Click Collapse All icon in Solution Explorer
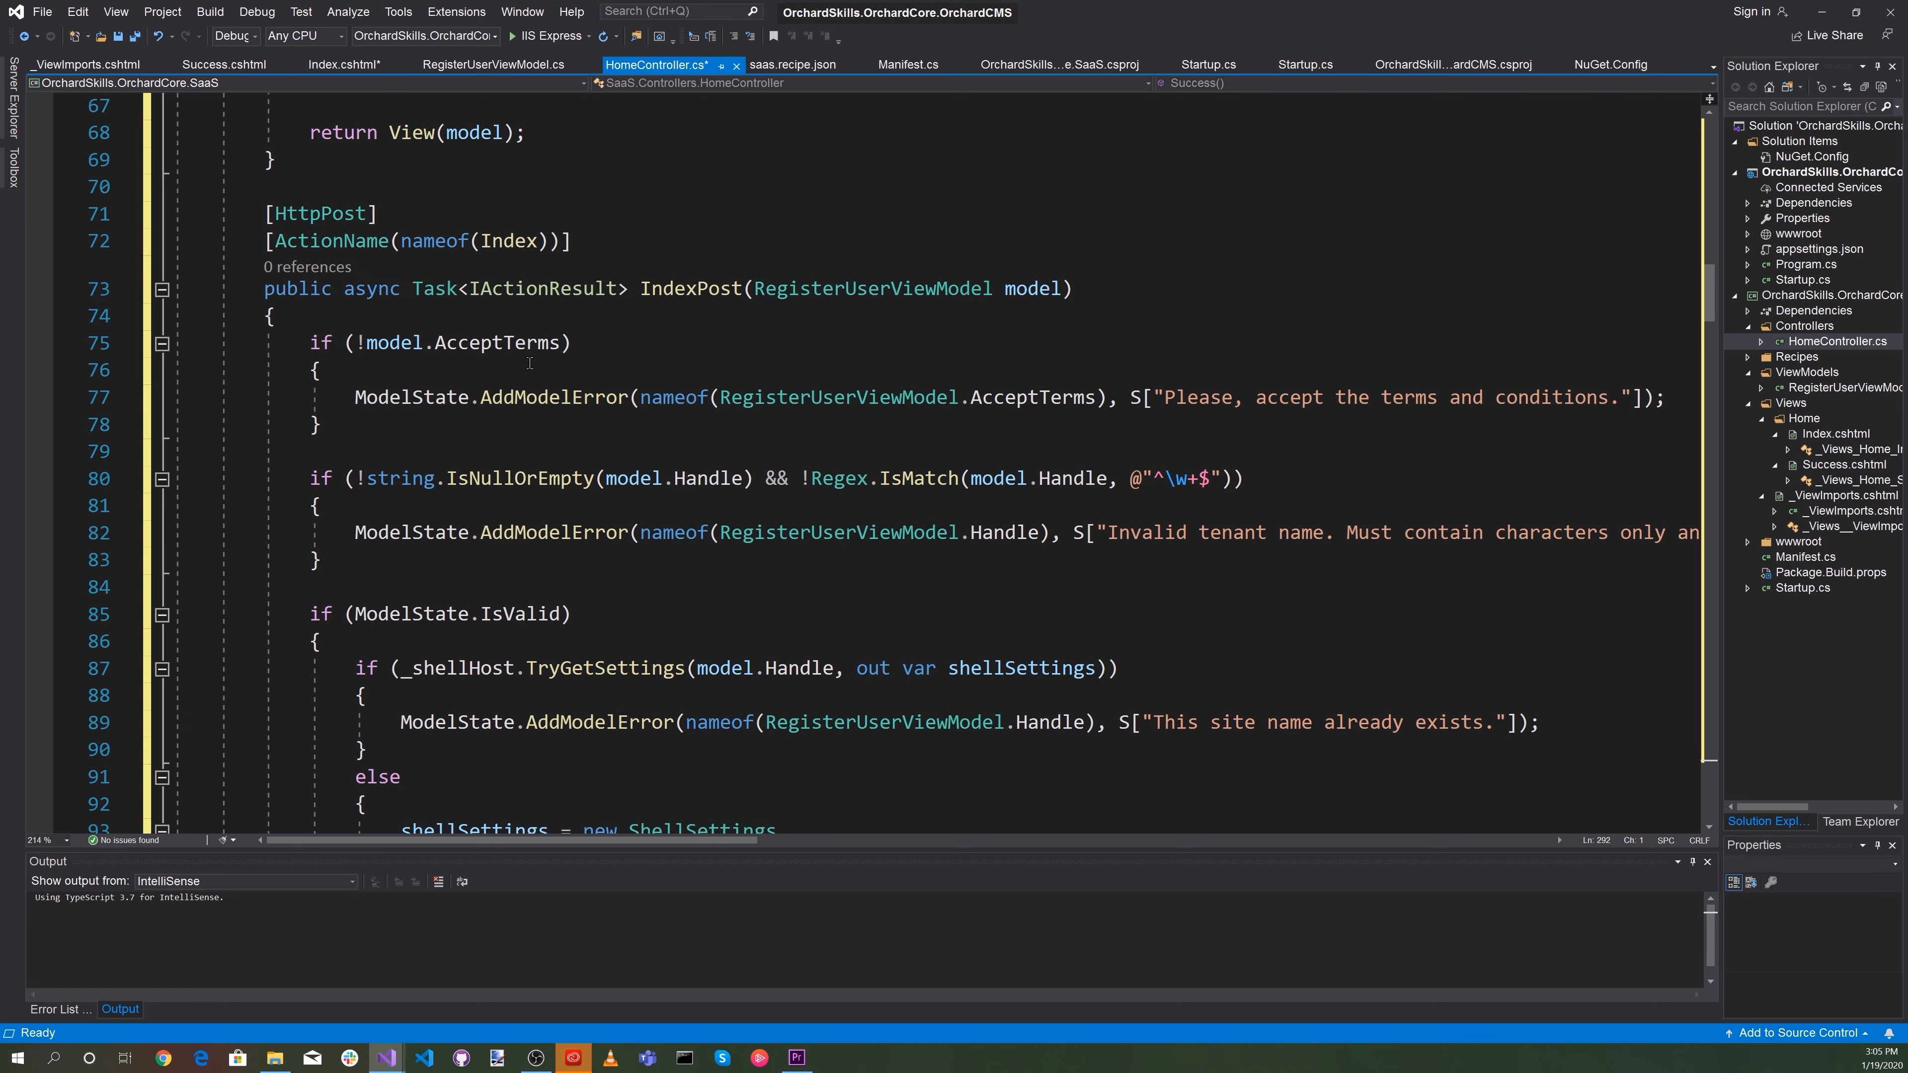 click(x=1864, y=87)
